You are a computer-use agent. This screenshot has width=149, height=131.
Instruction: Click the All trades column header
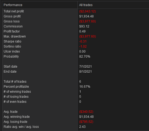(113, 5)
